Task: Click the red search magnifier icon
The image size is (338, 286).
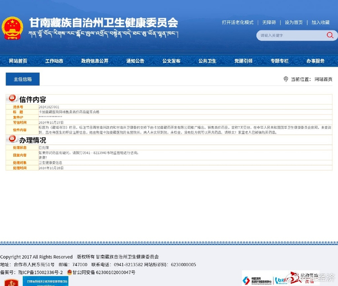Action: point(330,35)
